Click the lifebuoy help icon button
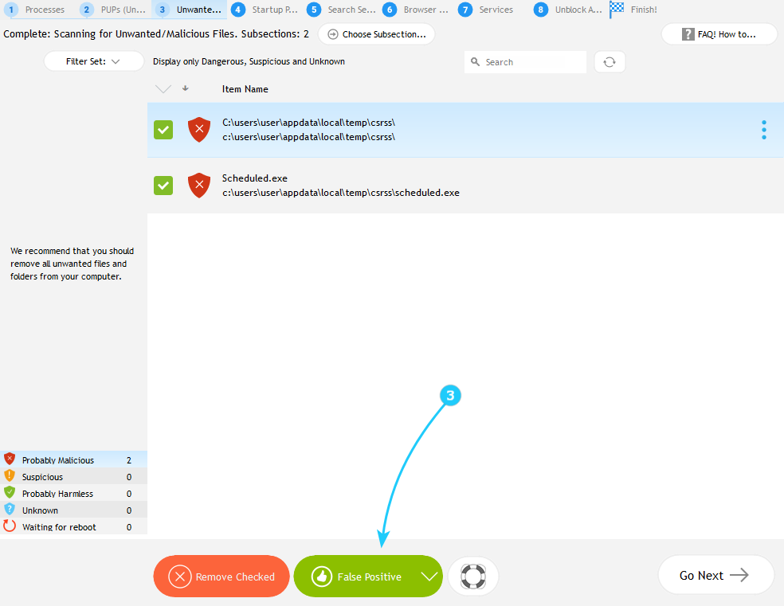The image size is (784, 606). click(x=473, y=576)
